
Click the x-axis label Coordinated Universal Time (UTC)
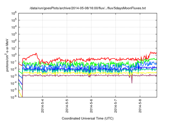[88, 118]
